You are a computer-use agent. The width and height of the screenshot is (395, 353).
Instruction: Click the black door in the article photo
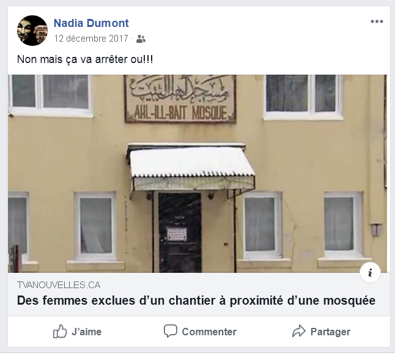pyautogui.click(x=180, y=232)
